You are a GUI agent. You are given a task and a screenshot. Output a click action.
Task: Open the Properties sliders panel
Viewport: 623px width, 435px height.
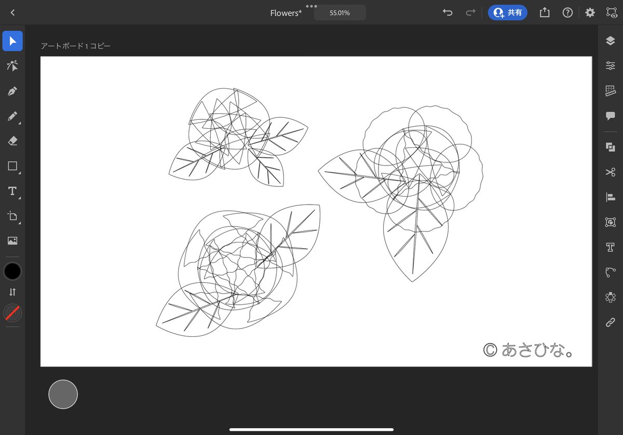(x=611, y=66)
